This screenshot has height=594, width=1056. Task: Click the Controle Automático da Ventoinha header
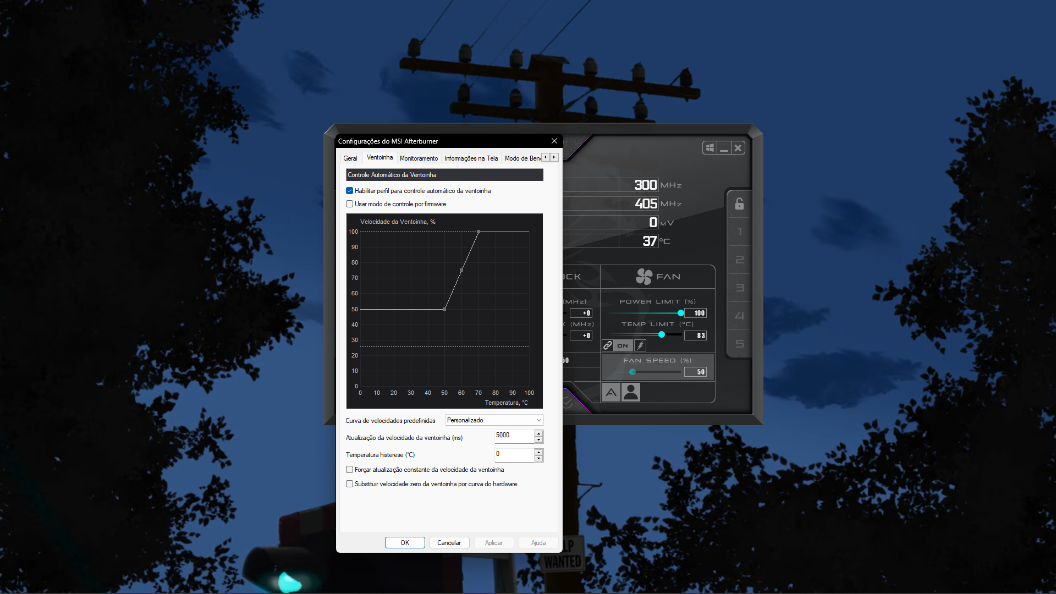coord(444,175)
